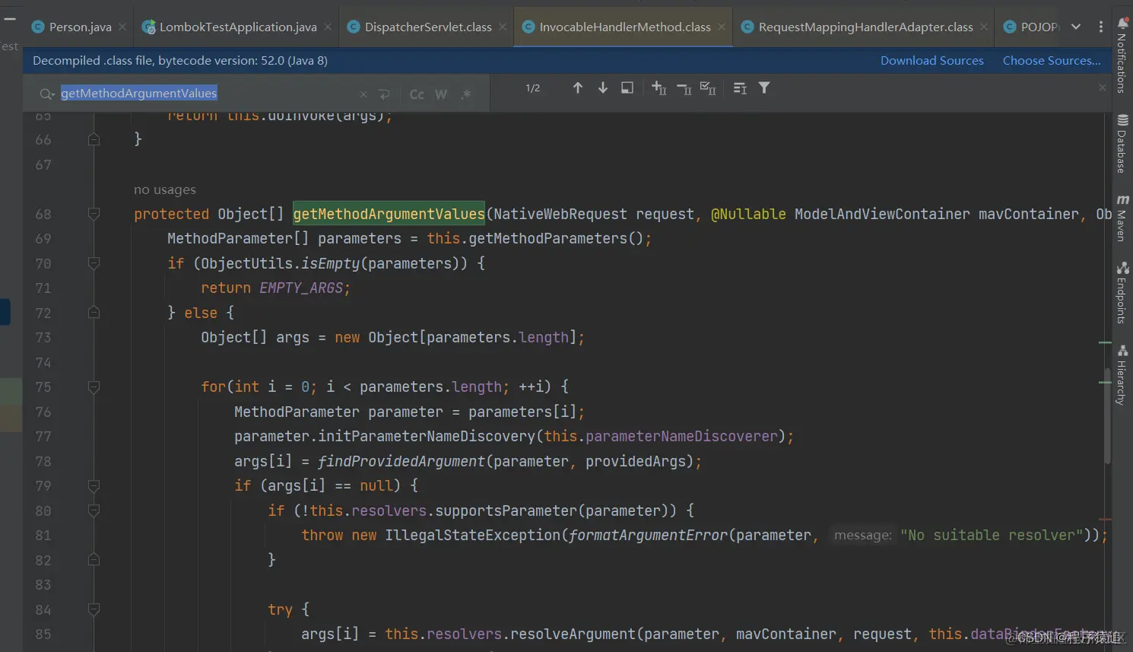
Task: Unselect the current occurrence
Action: [x=684, y=89]
